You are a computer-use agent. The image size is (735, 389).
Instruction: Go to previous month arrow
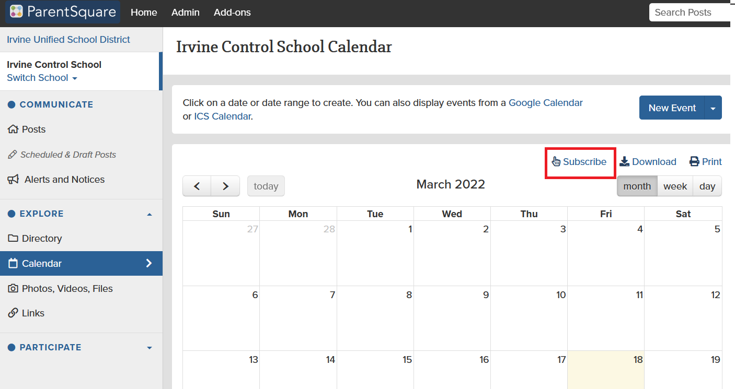(x=197, y=186)
